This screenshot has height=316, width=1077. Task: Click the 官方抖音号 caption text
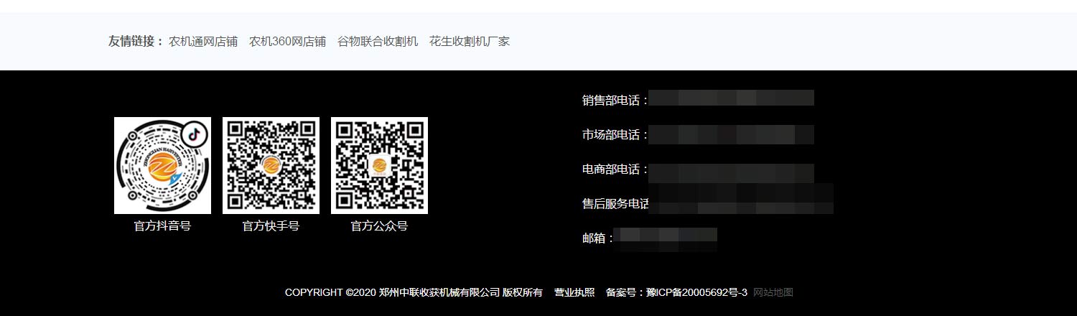[x=162, y=226]
